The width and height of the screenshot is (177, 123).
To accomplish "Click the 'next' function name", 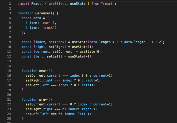I will coord(43,71).
